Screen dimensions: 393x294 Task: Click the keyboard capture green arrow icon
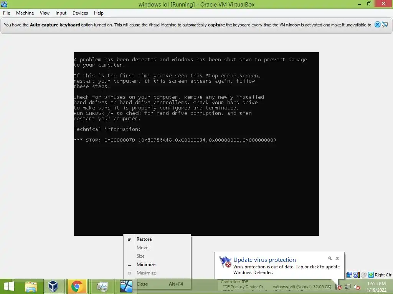pyautogui.click(x=371, y=275)
